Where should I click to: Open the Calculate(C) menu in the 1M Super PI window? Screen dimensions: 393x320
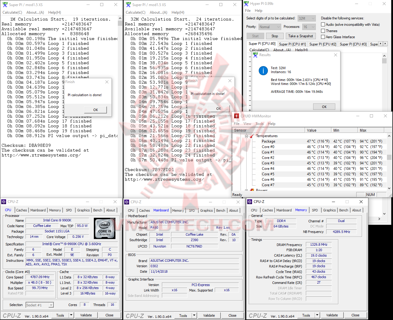(x=12, y=12)
